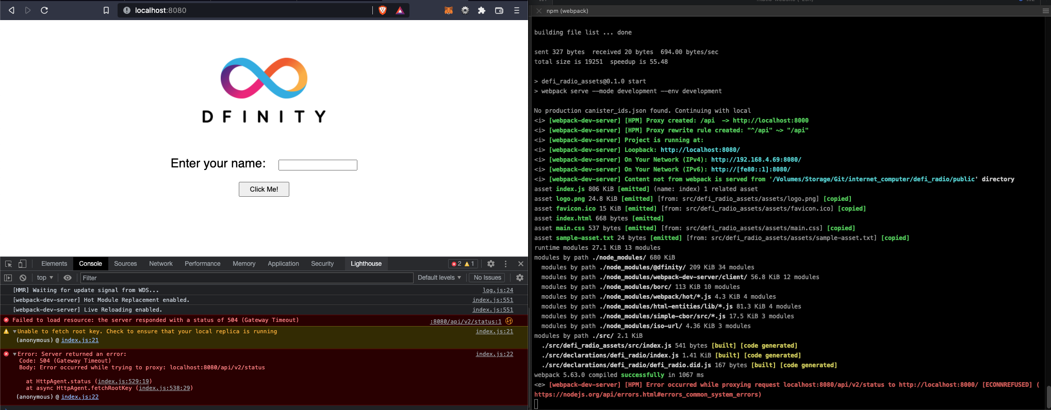
Task: Open the 'top' JavaScript context dropdown
Action: tap(45, 278)
